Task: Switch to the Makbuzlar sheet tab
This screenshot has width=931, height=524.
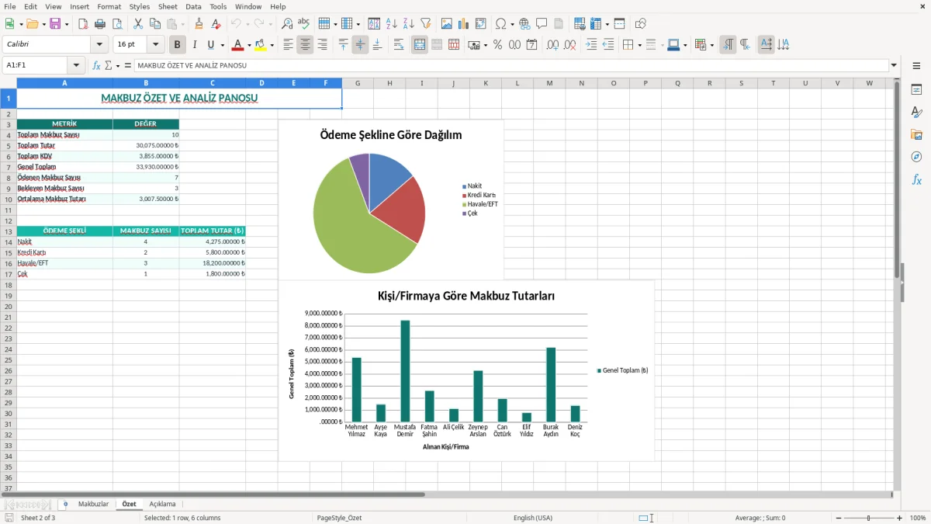Action: pos(93,504)
